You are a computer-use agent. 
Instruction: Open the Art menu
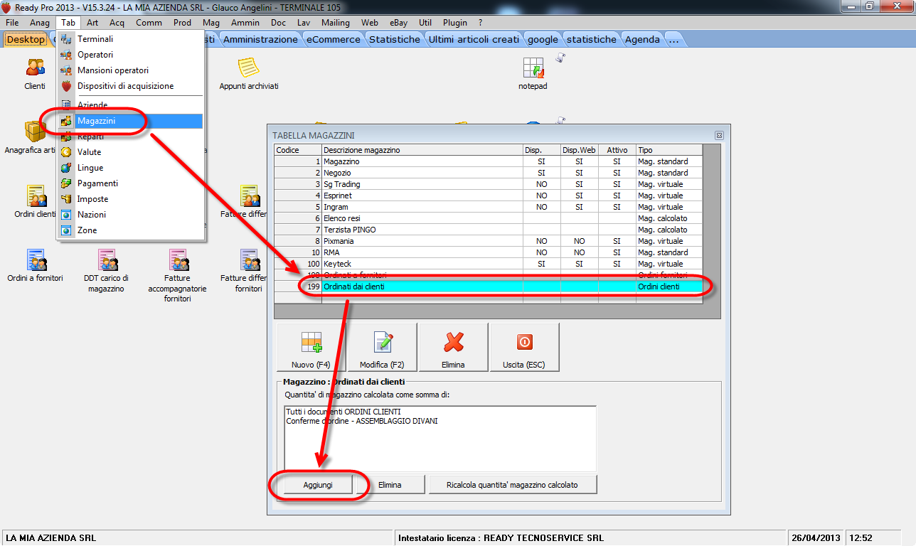click(x=92, y=23)
